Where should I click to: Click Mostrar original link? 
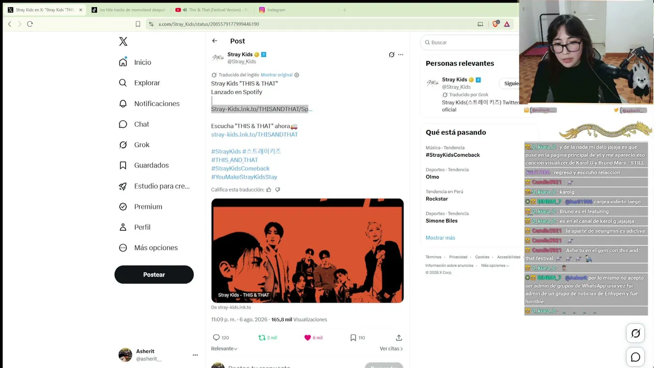(276, 75)
